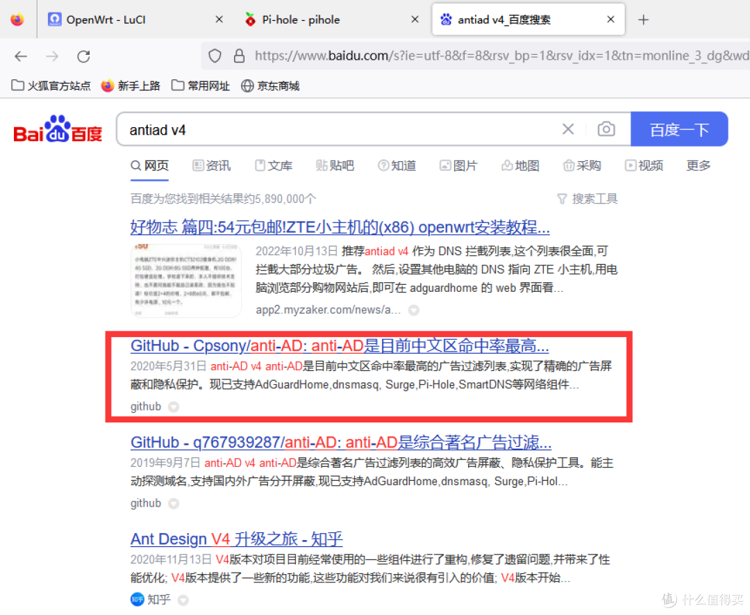The image size is (750, 615).
Task: Clear the search box with X icon
Action: tap(568, 129)
